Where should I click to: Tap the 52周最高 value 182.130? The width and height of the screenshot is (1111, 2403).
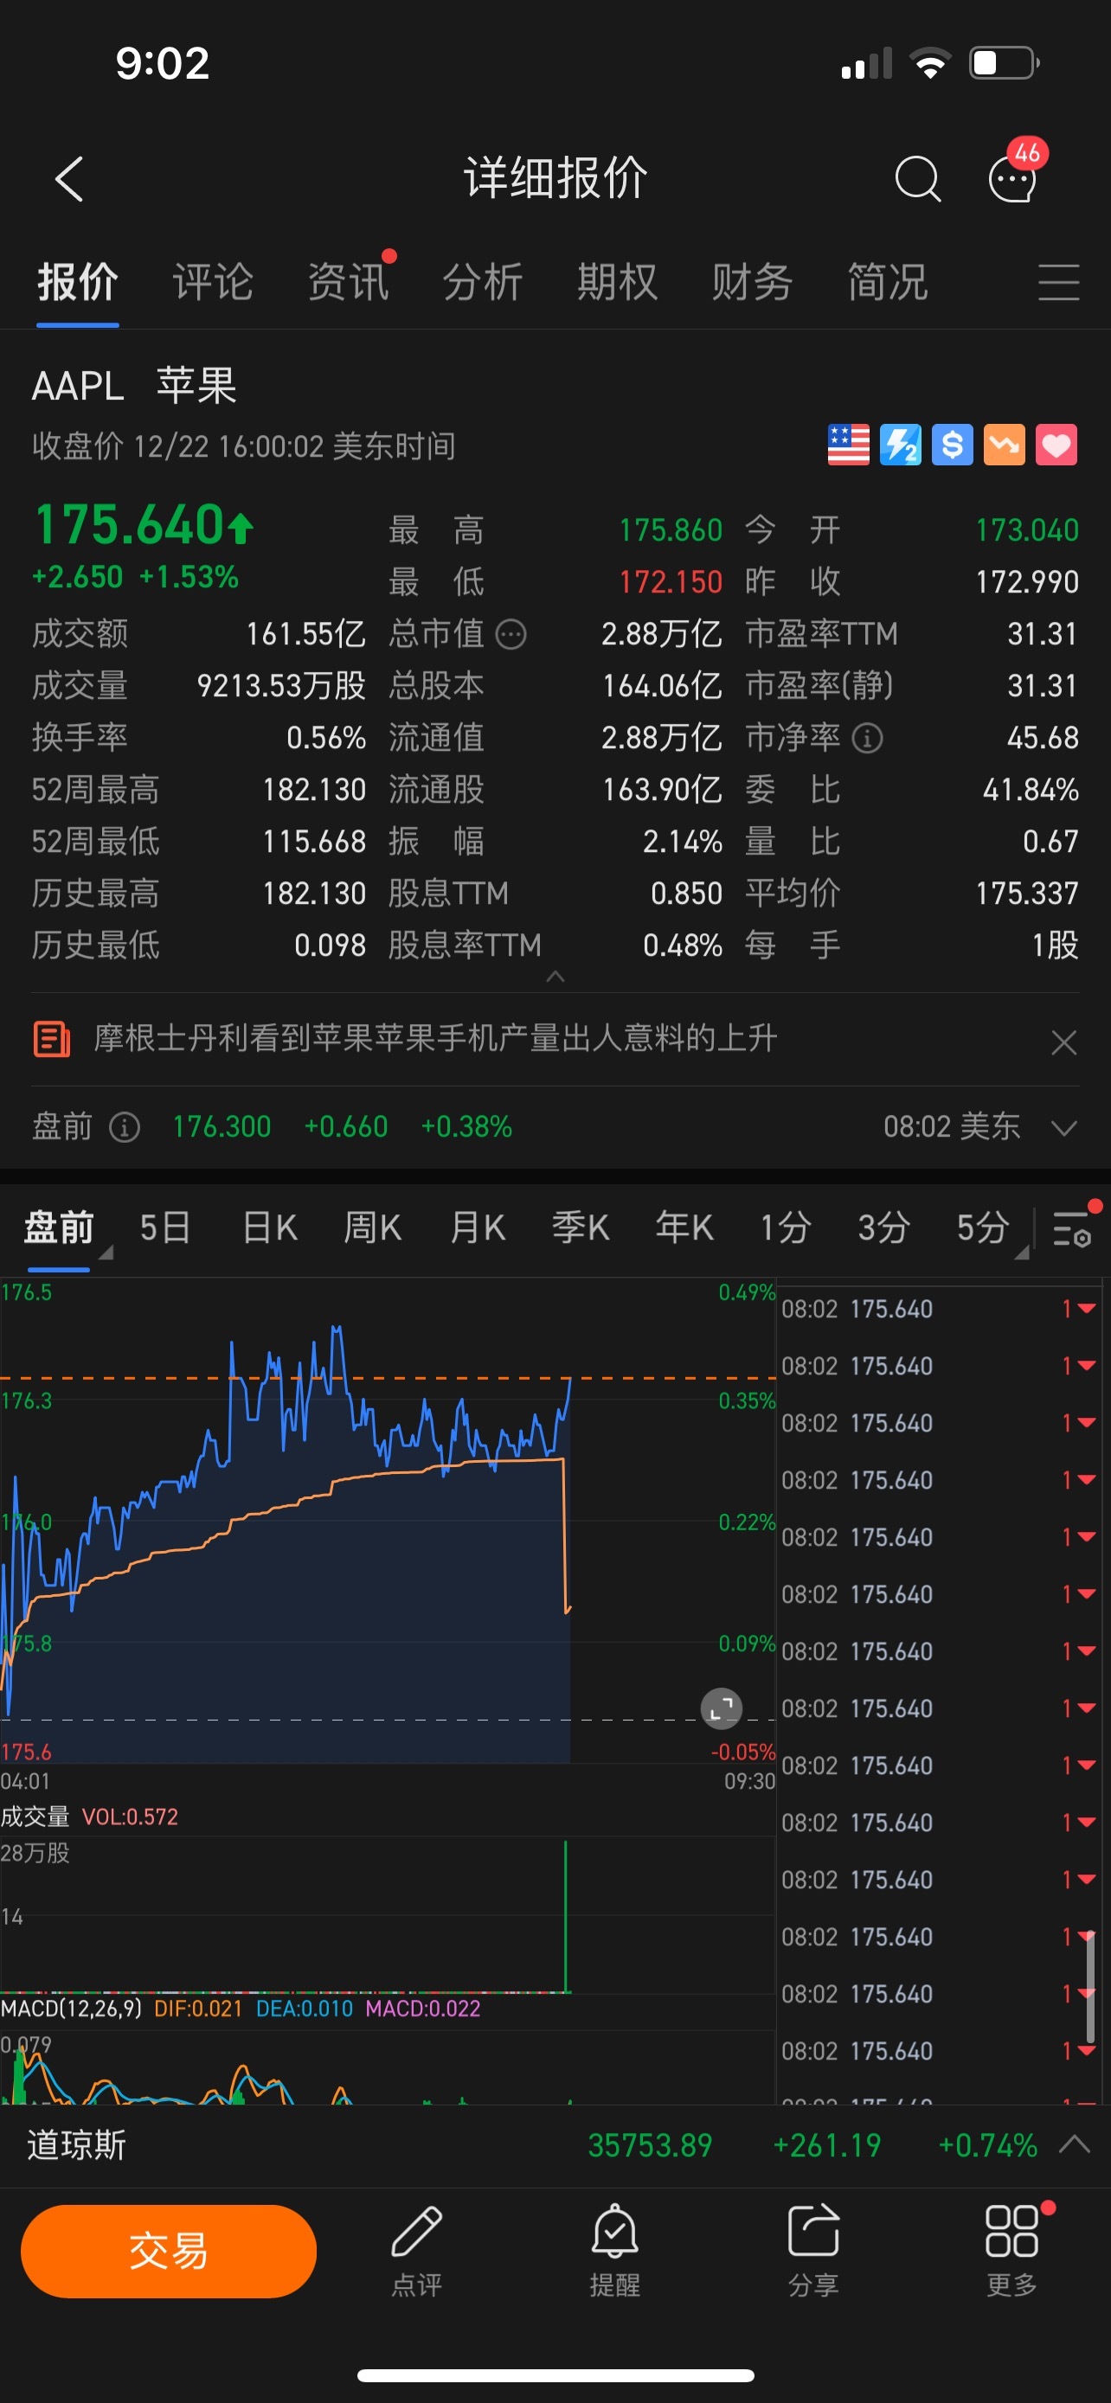tap(314, 790)
